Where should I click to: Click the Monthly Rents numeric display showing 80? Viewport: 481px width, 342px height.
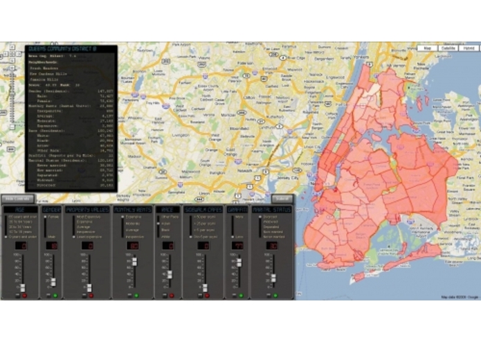point(132,246)
